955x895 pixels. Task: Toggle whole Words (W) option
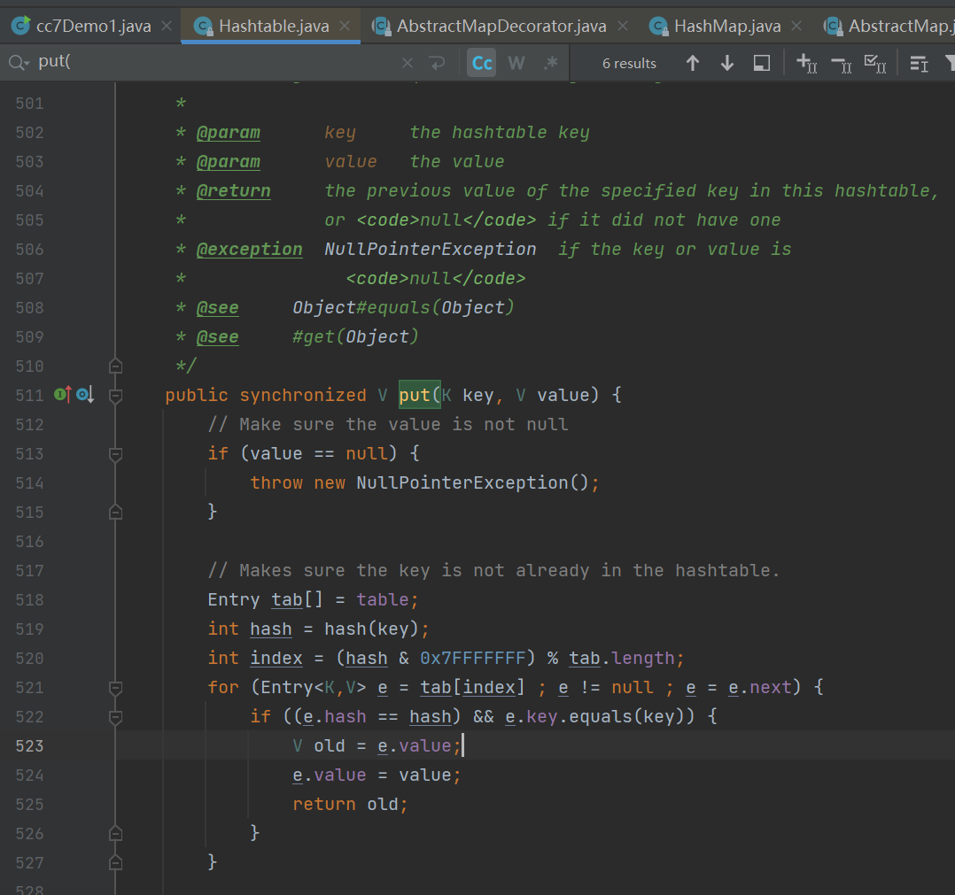pyautogui.click(x=516, y=63)
